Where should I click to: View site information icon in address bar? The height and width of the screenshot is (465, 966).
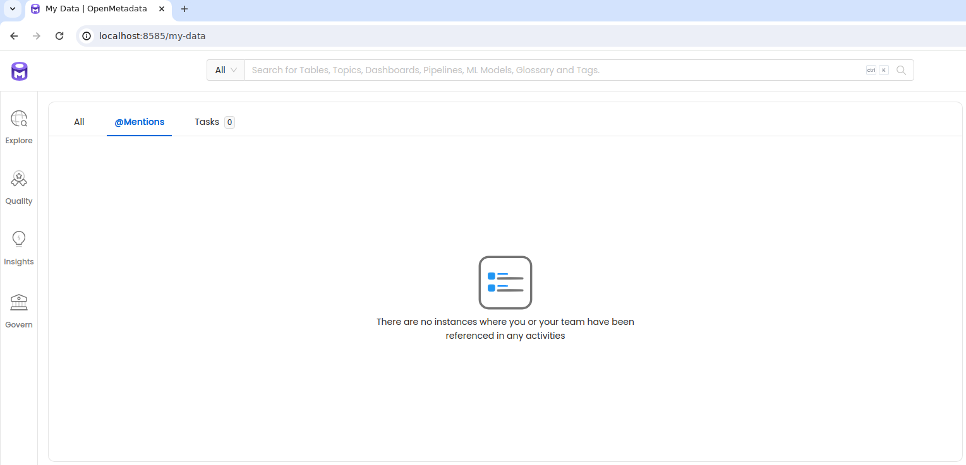(87, 36)
